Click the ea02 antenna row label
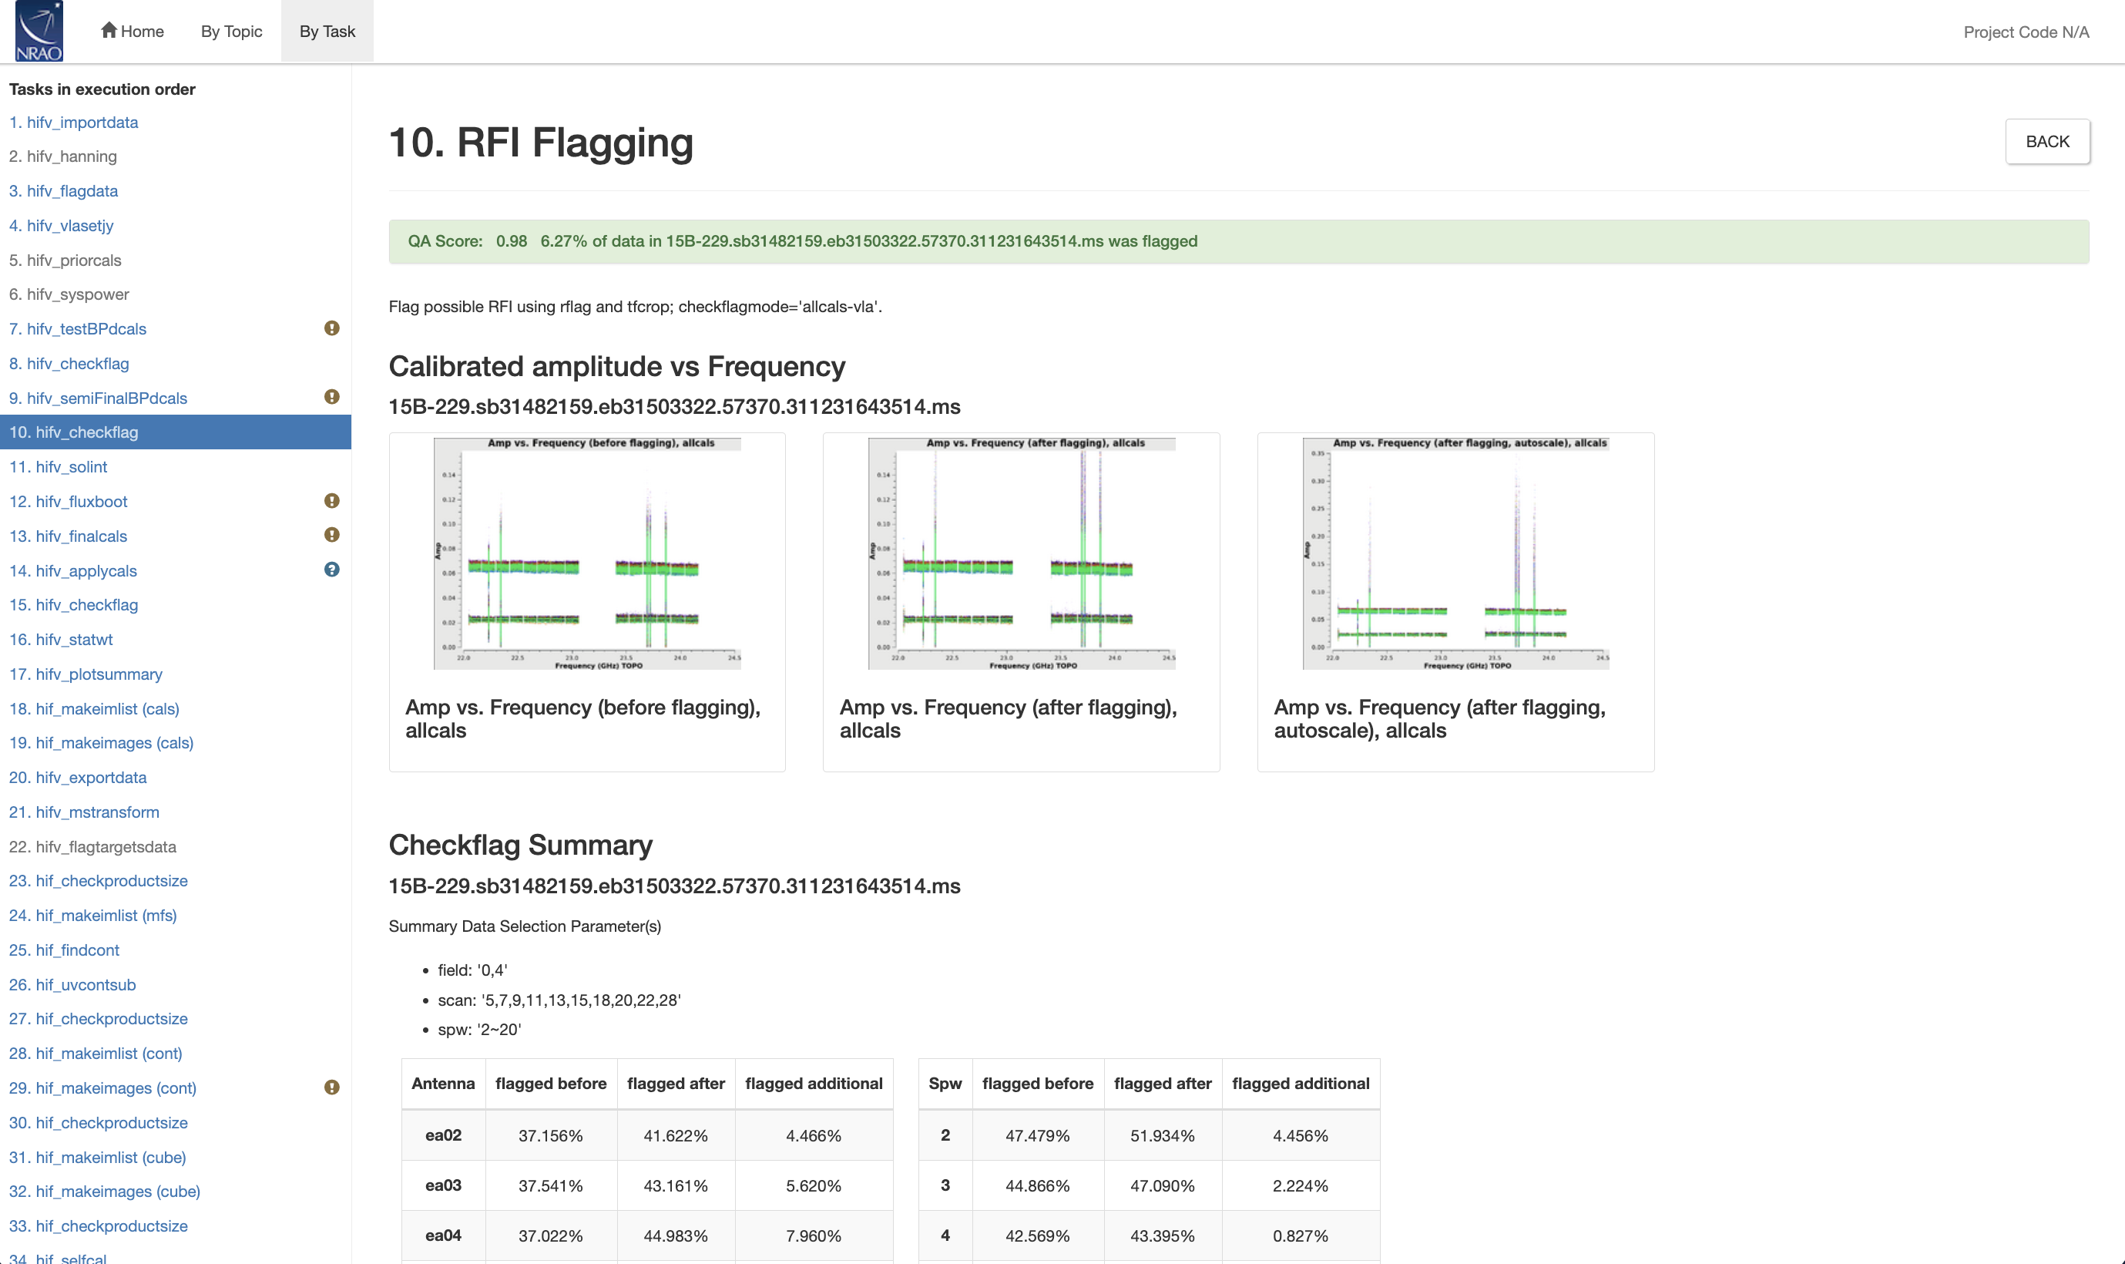The image size is (2125, 1264). tap(443, 1136)
